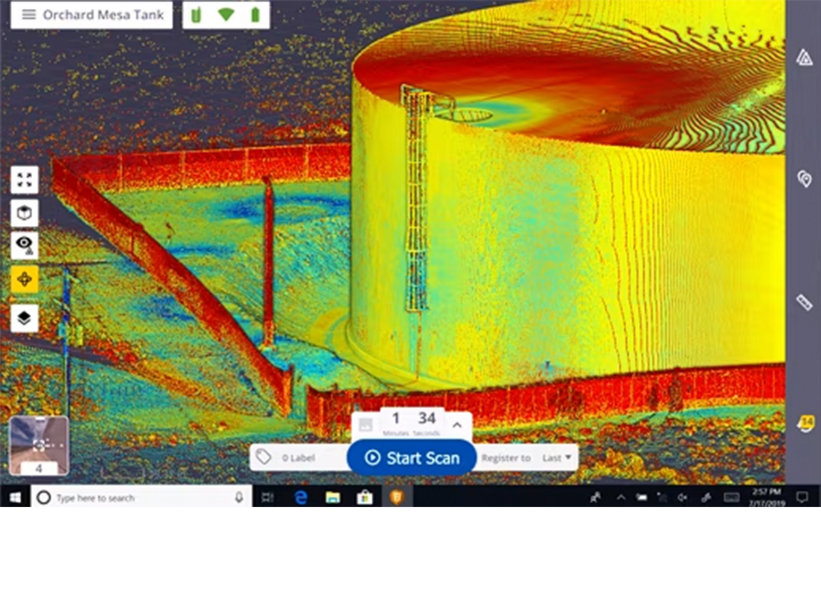Check the green Wi-Fi signal icon
The image size is (821, 616).
click(226, 15)
